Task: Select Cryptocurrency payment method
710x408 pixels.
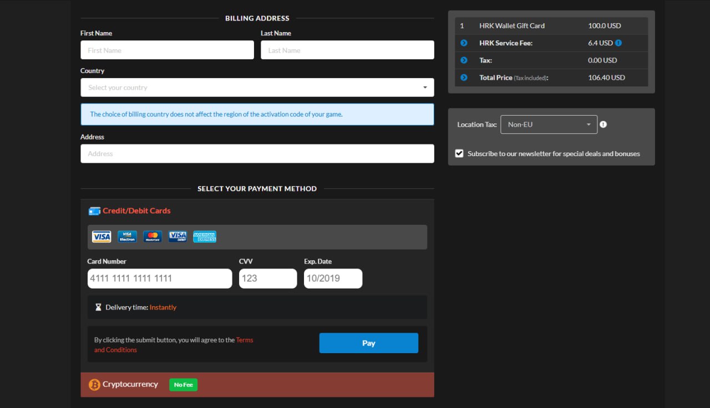Action: [130, 384]
